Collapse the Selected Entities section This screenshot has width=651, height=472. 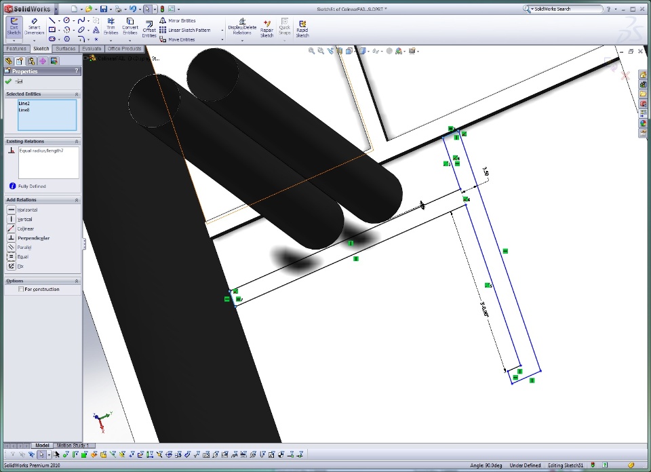pos(77,94)
